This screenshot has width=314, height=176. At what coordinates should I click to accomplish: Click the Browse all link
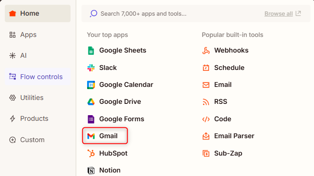click(x=282, y=13)
